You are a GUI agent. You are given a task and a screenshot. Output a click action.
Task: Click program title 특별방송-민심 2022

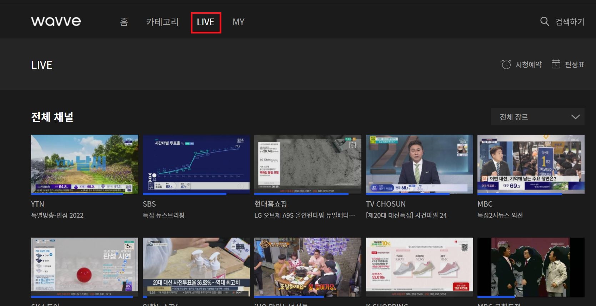(57, 215)
